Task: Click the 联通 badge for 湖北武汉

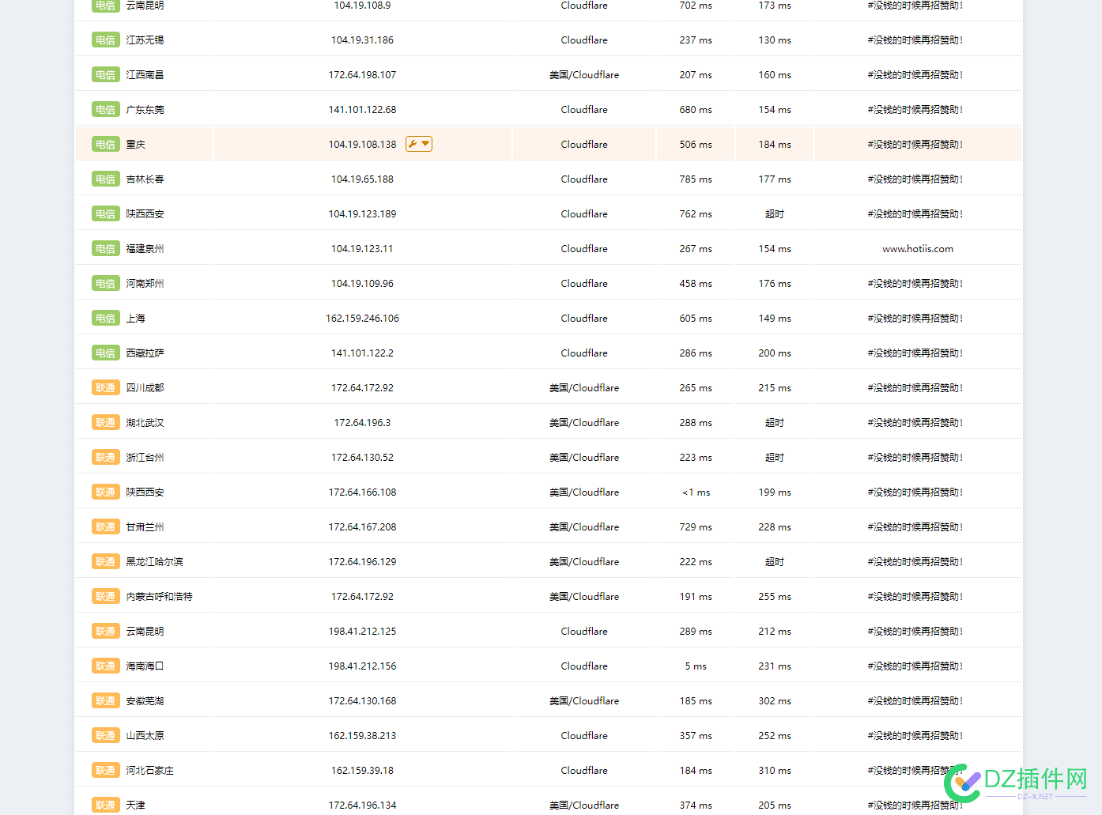Action: pos(106,423)
